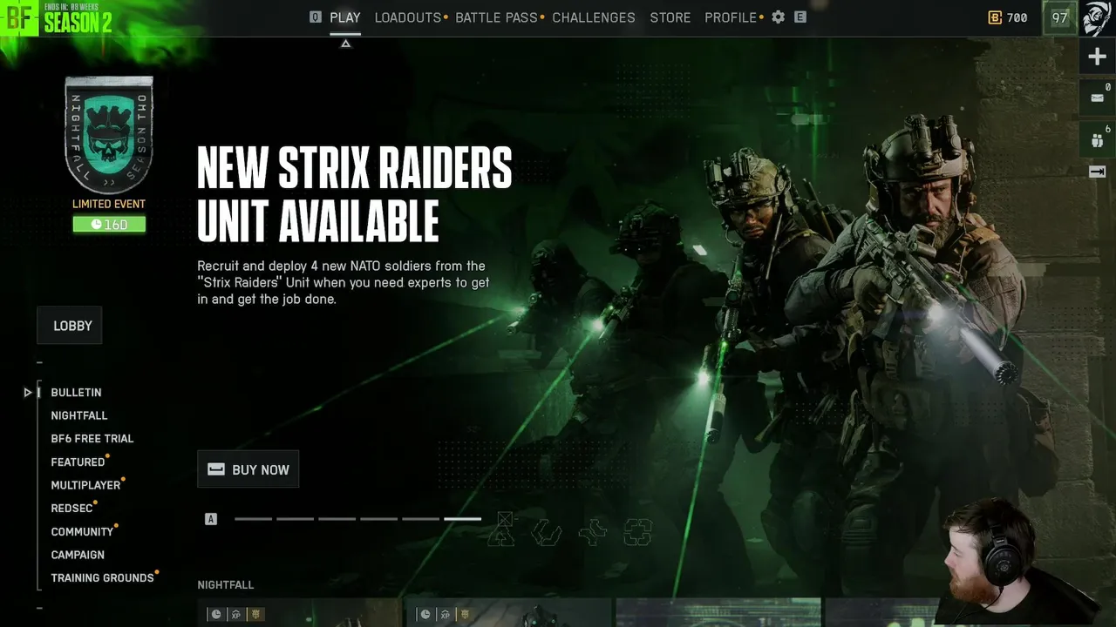Open the settings gear in top navigation

click(778, 17)
